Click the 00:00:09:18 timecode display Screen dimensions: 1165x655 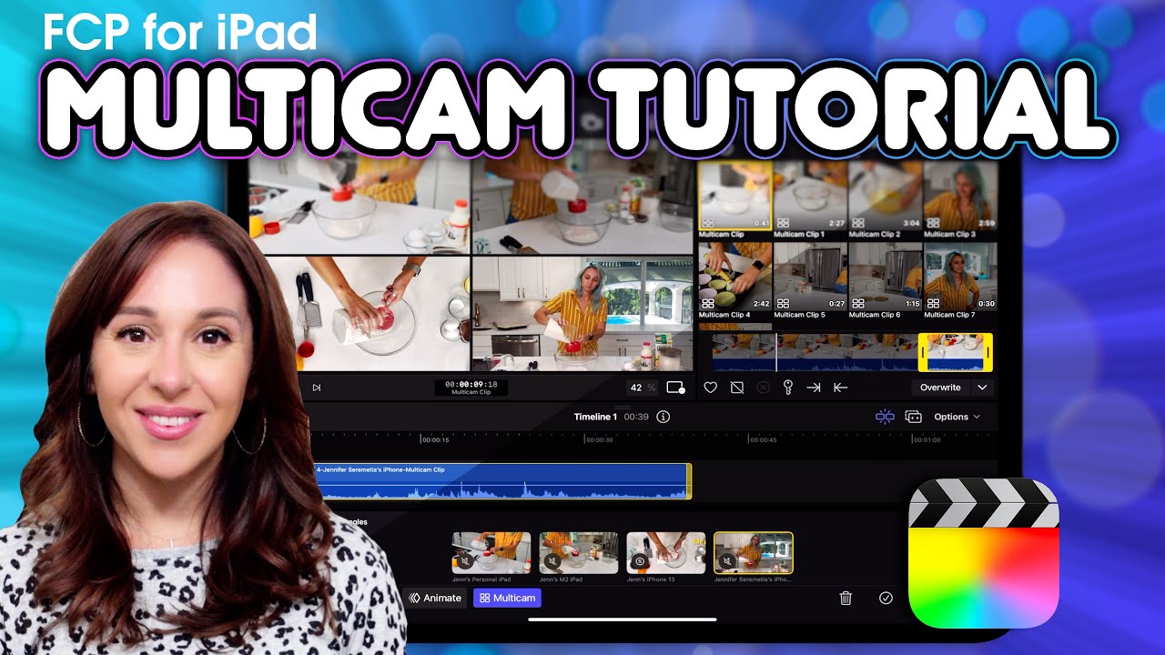471,388
